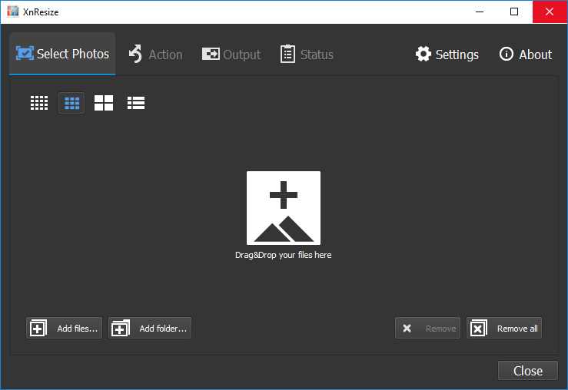The width and height of the screenshot is (568, 390).
Task: Maximize the XnResize window
Action: [x=514, y=12]
